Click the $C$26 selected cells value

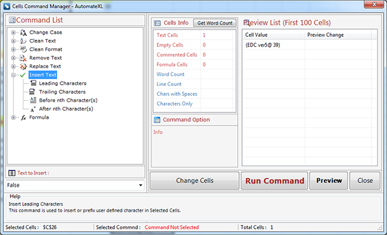click(x=50, y=228)
